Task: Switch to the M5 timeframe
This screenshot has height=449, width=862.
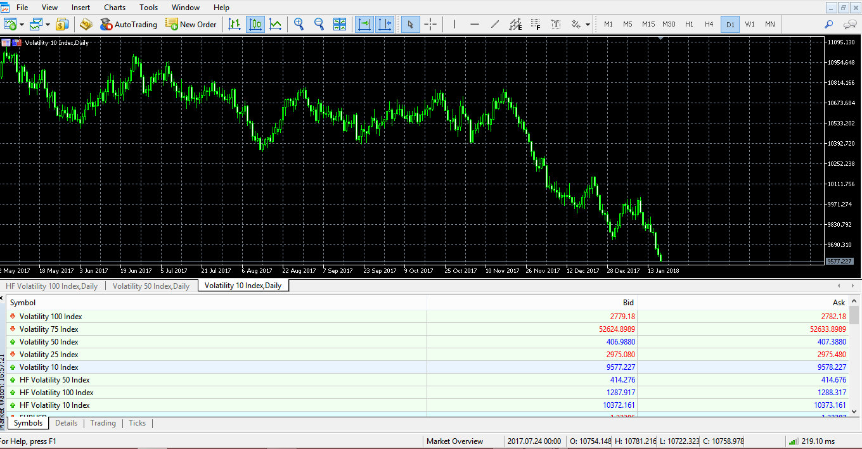Action: point(627,25)
